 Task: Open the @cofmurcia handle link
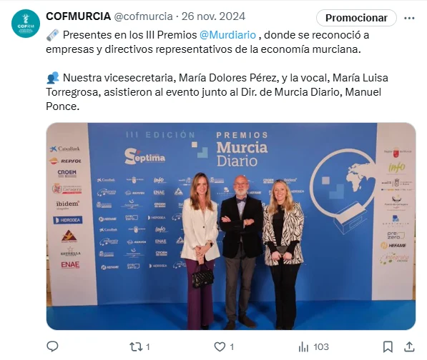point(143,16)
